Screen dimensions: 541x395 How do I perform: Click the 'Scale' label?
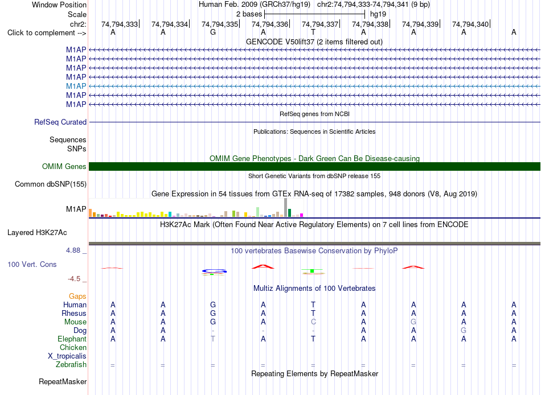click(77, 14)
